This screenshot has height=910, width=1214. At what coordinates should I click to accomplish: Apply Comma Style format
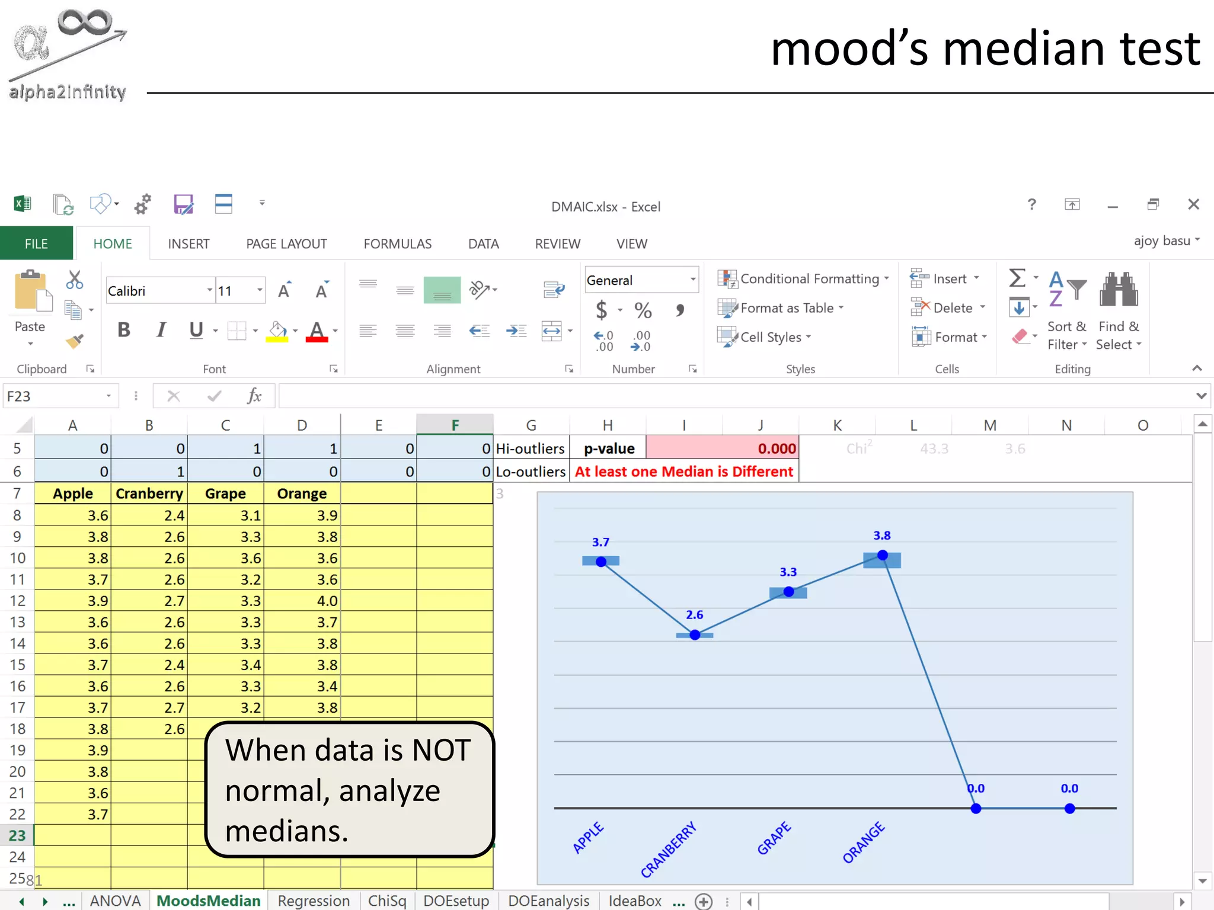tap(681, 310)
